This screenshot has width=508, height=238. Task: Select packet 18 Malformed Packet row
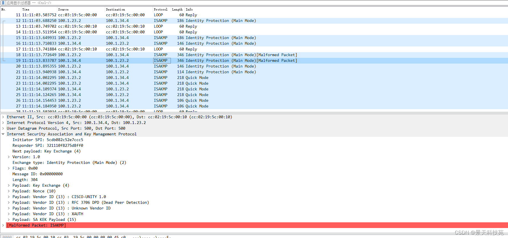click(254, 55)
